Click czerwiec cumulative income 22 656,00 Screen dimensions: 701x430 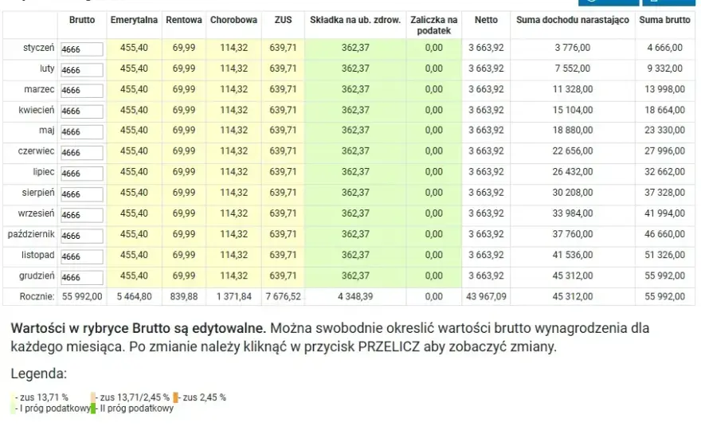click(573, 151)
